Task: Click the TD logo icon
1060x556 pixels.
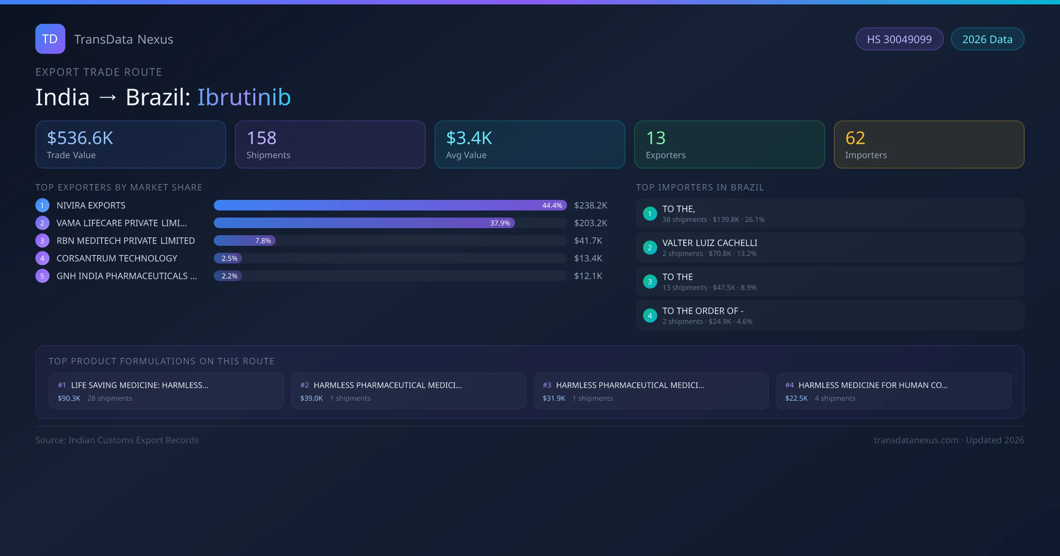Action: click(50, 39)
